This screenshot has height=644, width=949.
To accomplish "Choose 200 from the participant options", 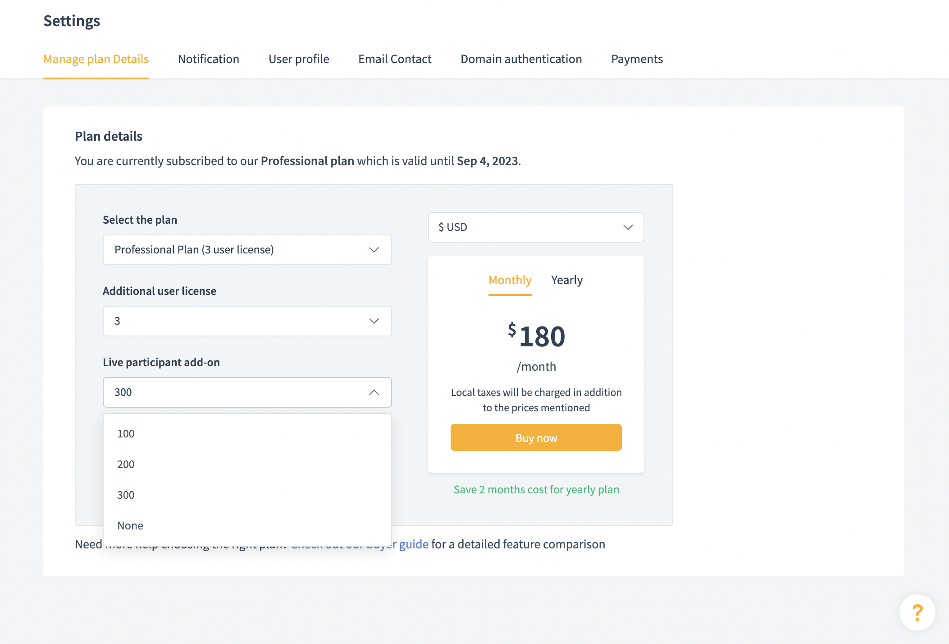I will 126,465.
